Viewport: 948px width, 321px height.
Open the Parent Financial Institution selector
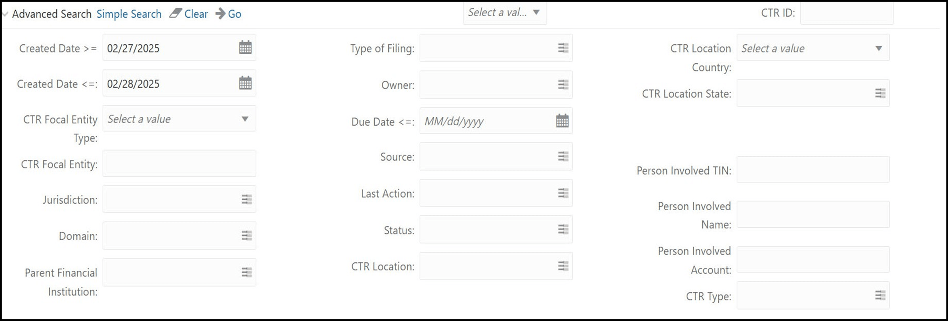pos(246,272)
